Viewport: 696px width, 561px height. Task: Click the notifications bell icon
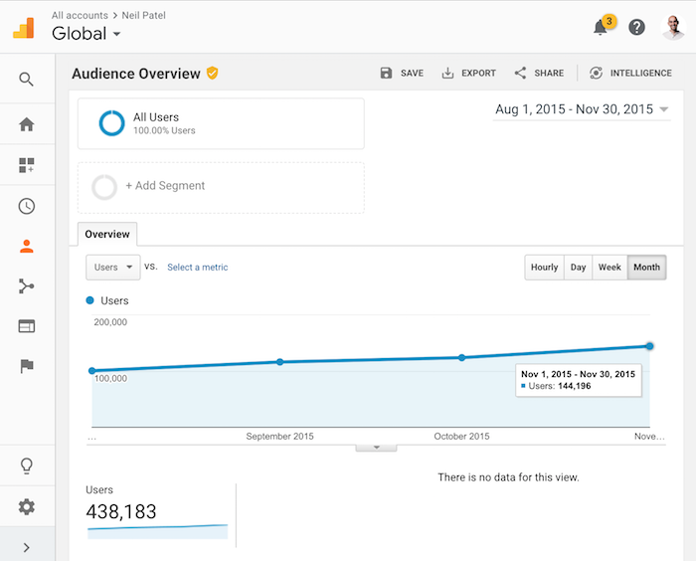point(601,28)
